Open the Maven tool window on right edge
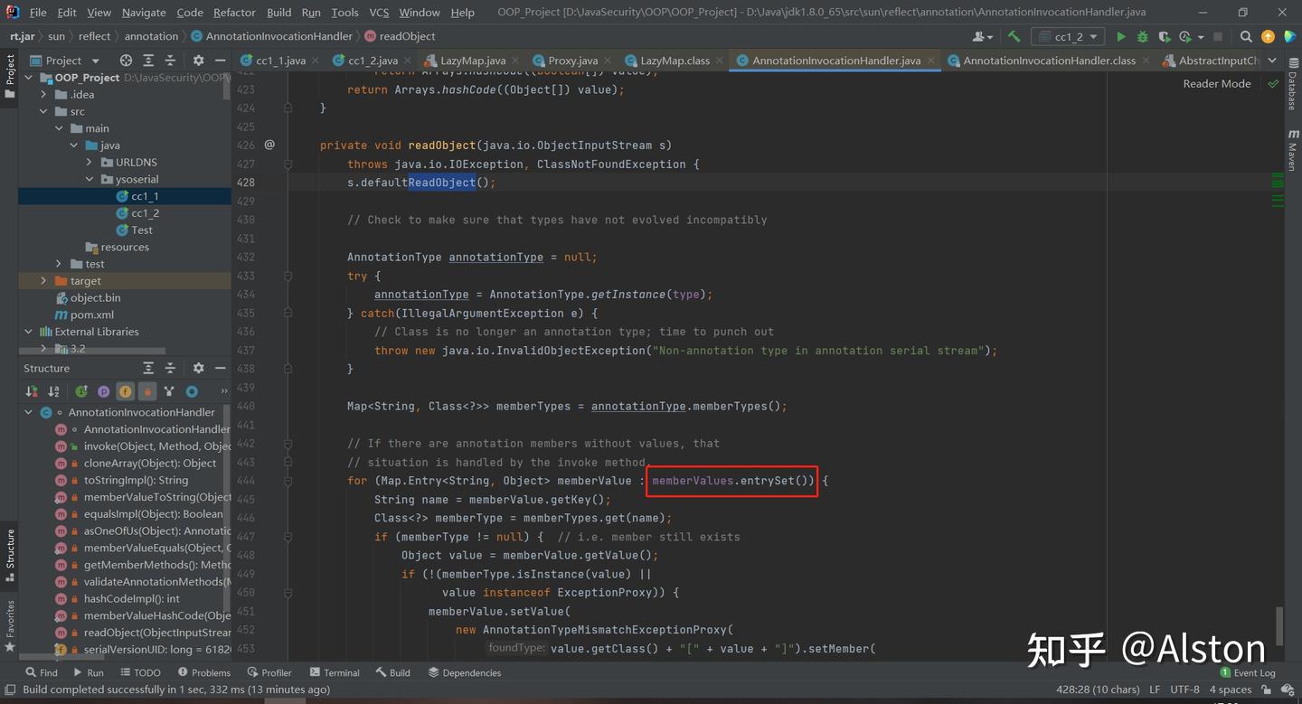 (x=1293, y=149)
